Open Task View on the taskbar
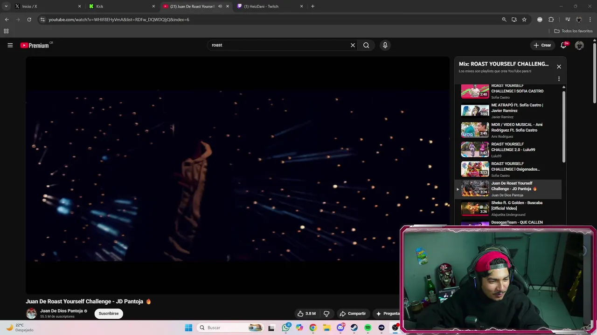Image resolution: width=597 pixels, height=335 pixels. pos(271,328)
